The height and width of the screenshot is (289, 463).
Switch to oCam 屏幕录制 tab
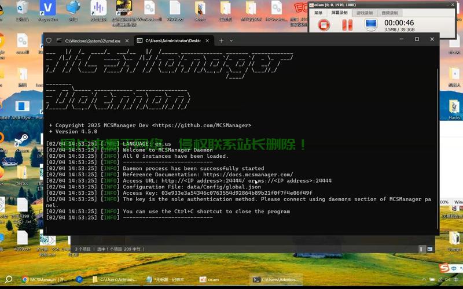tap(339, 13)
